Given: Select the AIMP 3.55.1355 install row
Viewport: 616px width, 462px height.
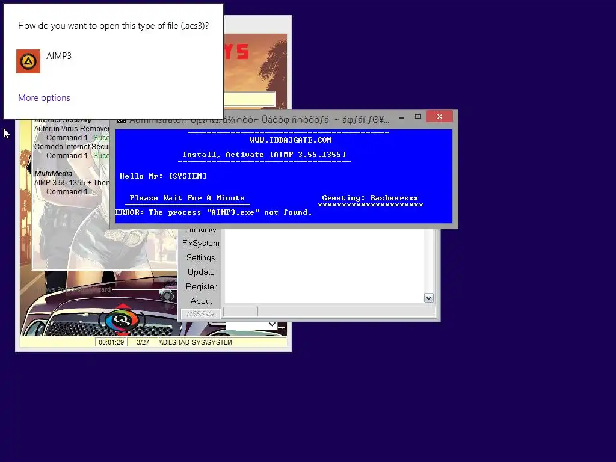Looking at the screenshot, I should pyautogui.click(x=72, y=183).
